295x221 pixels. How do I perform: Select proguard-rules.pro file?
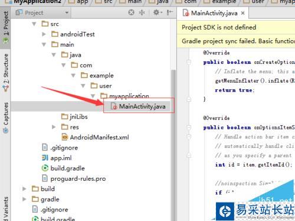click(78, 178)
